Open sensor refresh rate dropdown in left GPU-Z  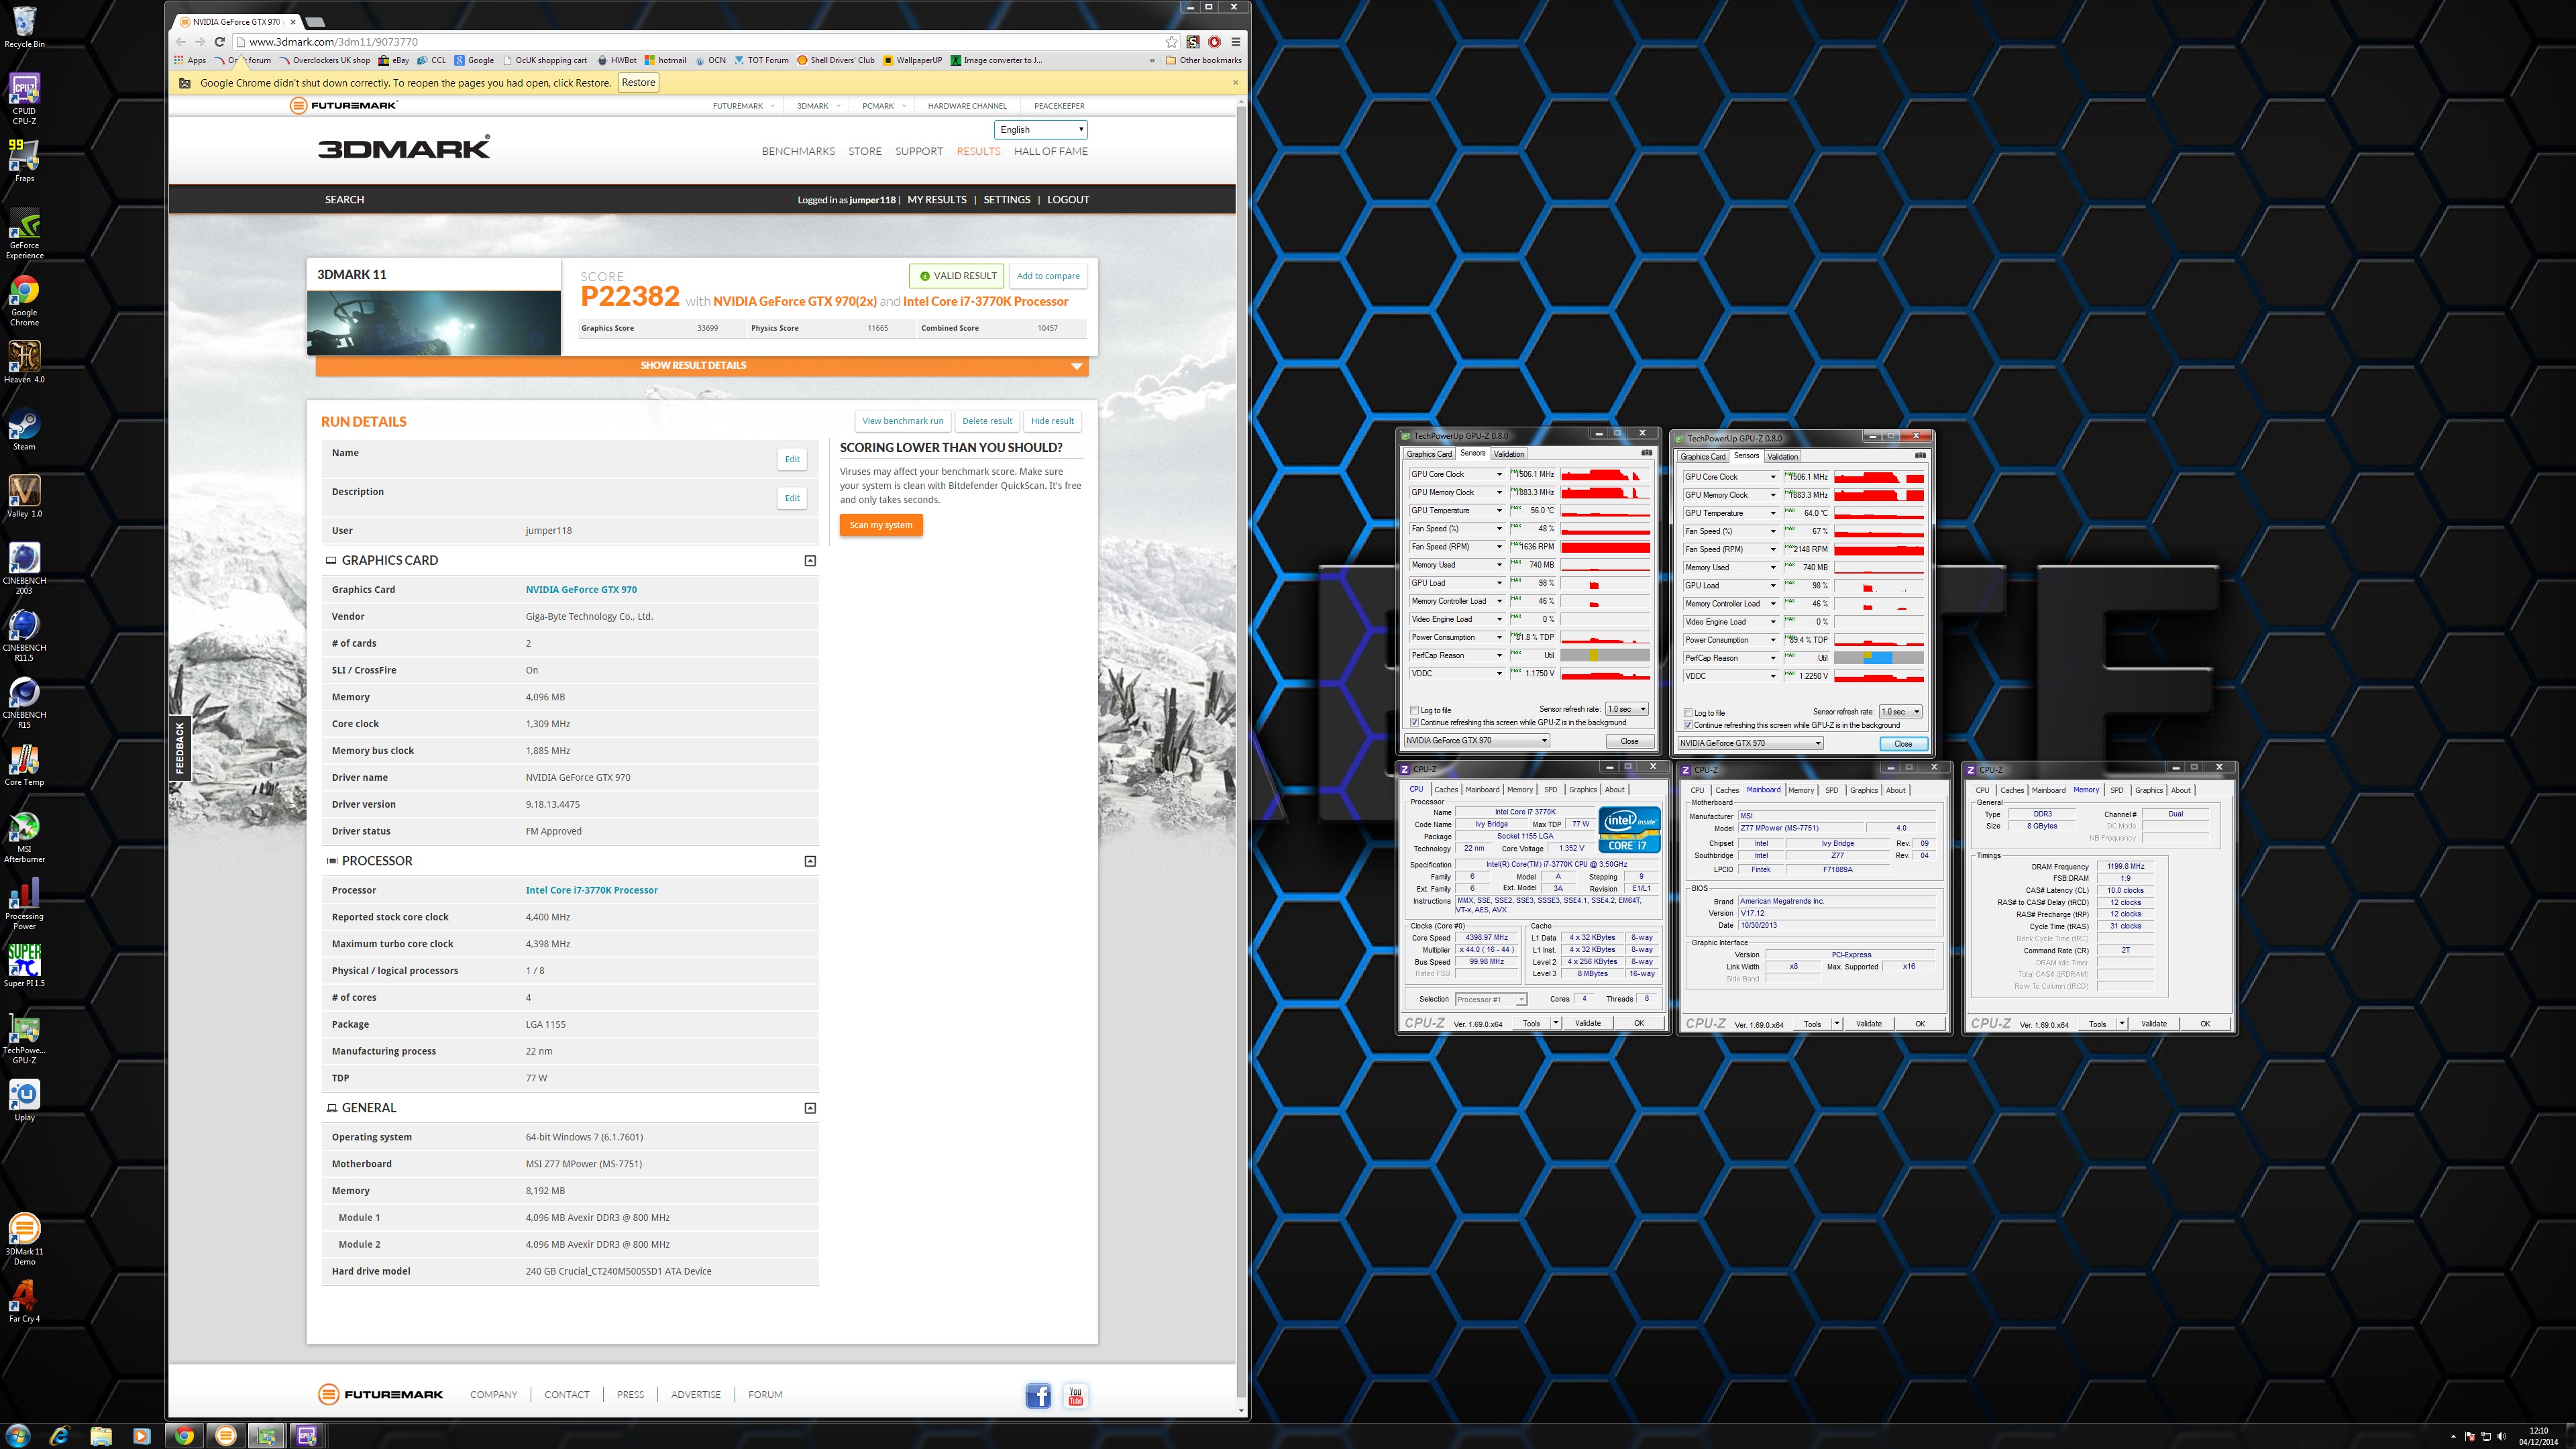point(1627,709)
